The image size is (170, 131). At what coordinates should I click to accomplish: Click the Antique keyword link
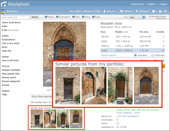pos(155,110)
